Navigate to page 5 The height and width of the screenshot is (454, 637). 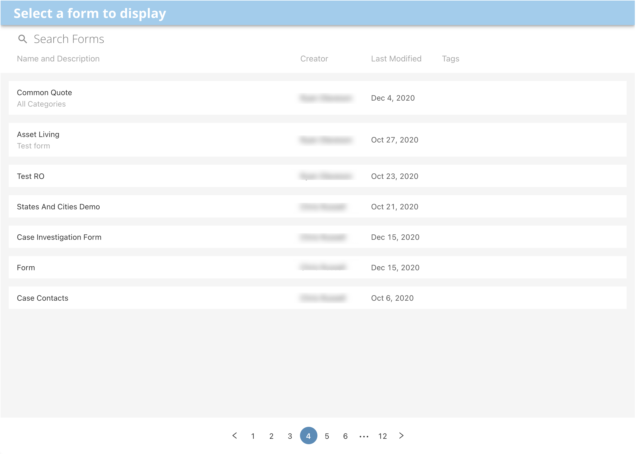coord(327,436)
